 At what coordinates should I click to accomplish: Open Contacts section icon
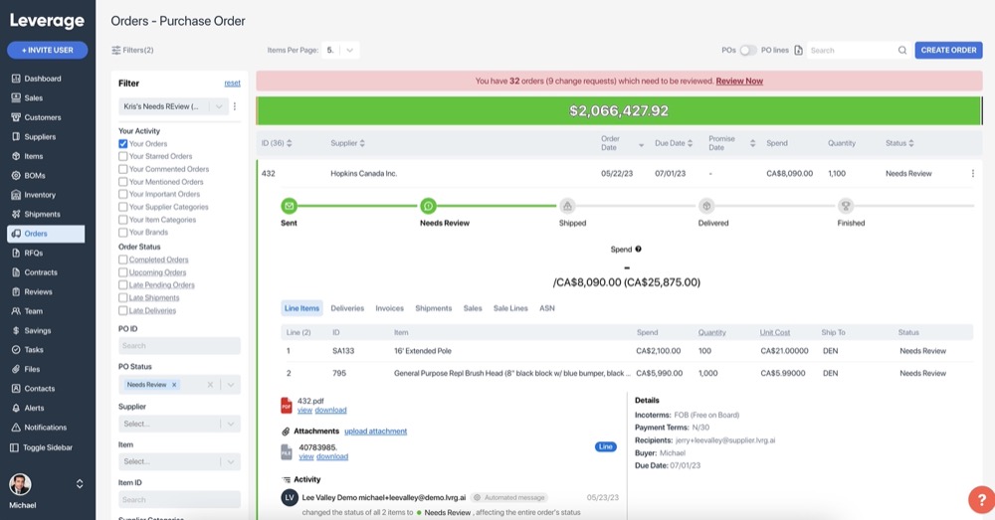click(x=16, y=388)
